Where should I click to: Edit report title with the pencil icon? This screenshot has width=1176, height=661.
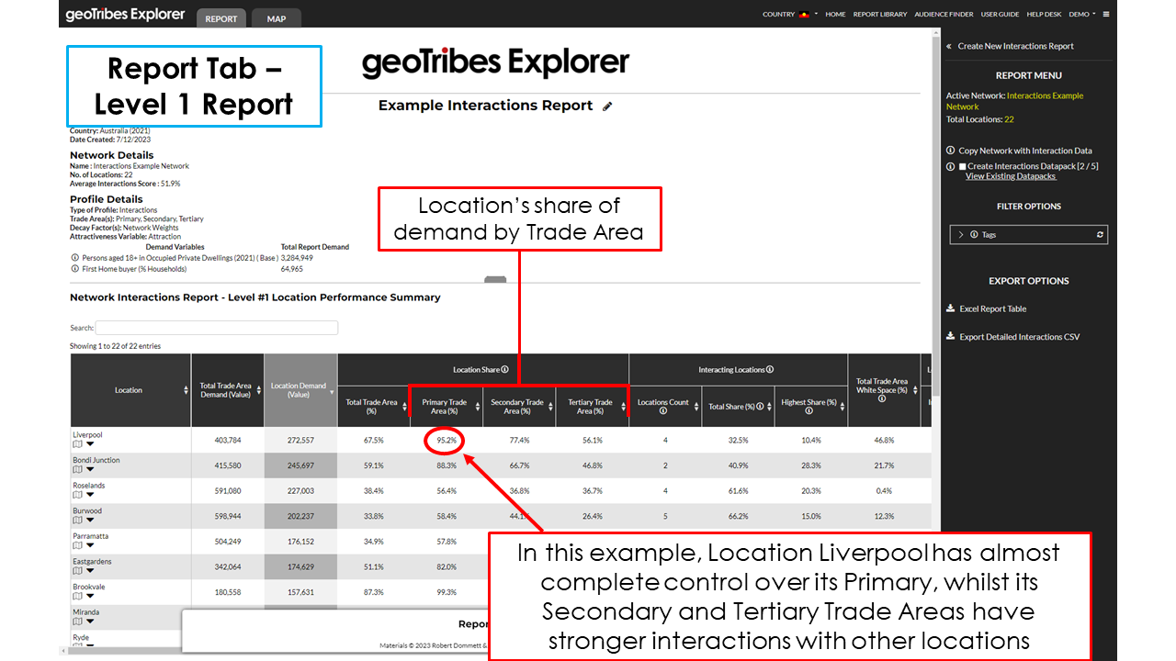tap(607, 106)
